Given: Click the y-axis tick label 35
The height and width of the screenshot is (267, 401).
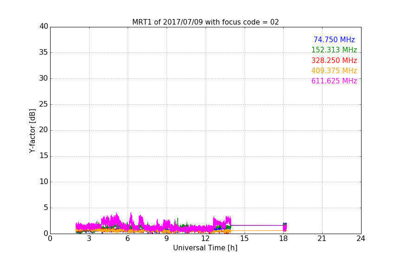Looking at the screenshot, I should 44,52.
